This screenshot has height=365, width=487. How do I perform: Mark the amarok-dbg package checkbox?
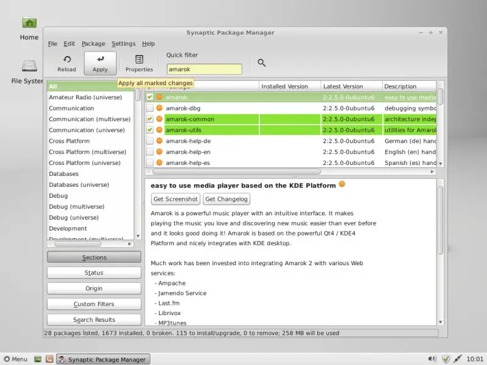pyautogui.click(x=150, y=108)
